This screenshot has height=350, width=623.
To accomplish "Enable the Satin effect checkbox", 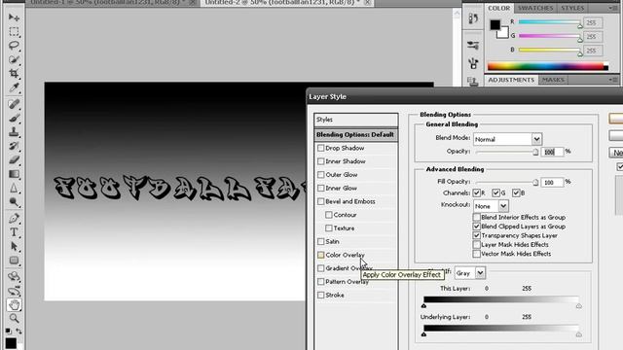I will (x=320, y=242).
